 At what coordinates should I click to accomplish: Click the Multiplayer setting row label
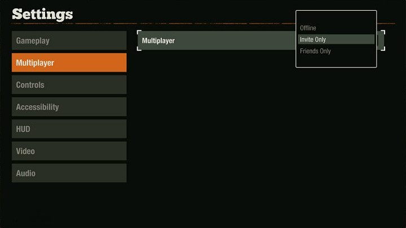coord(158,41)
